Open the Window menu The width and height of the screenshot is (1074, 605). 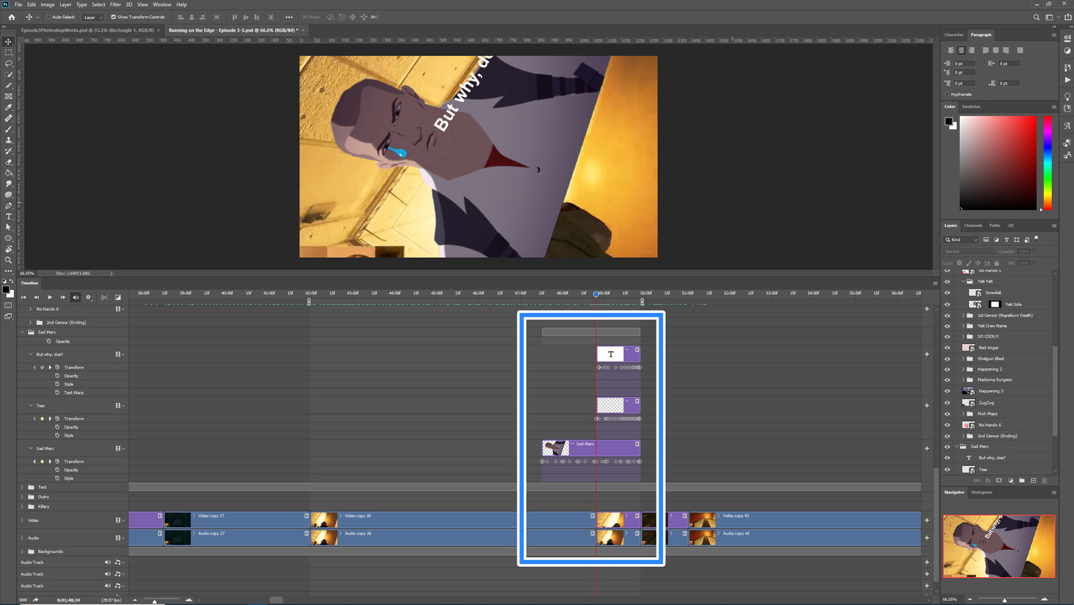tap(162, 4)
